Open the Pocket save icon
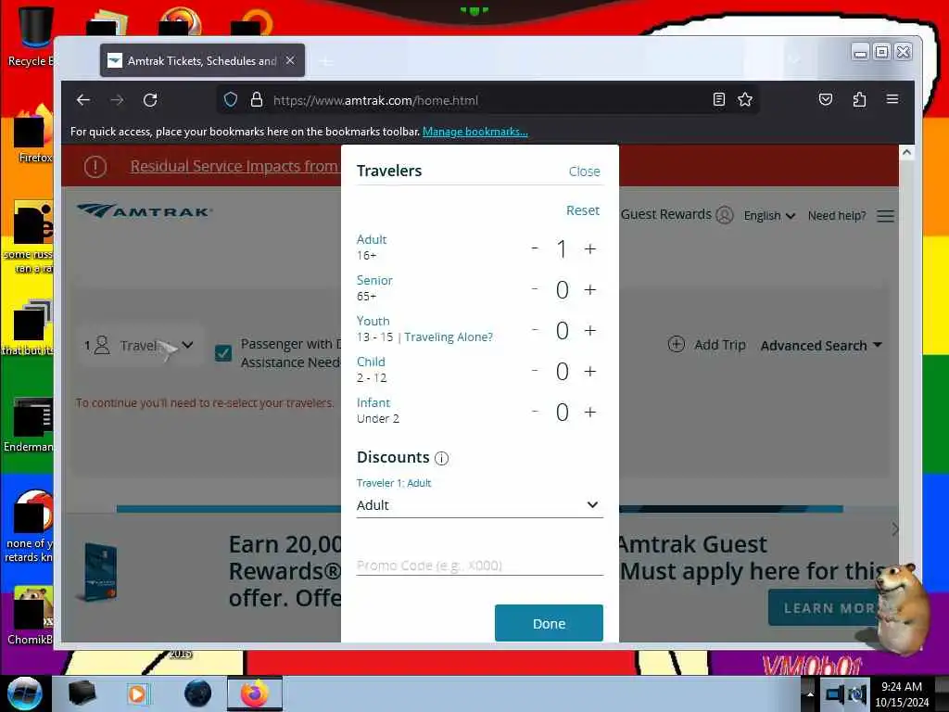The image size is (949, 712). point(826,99)
